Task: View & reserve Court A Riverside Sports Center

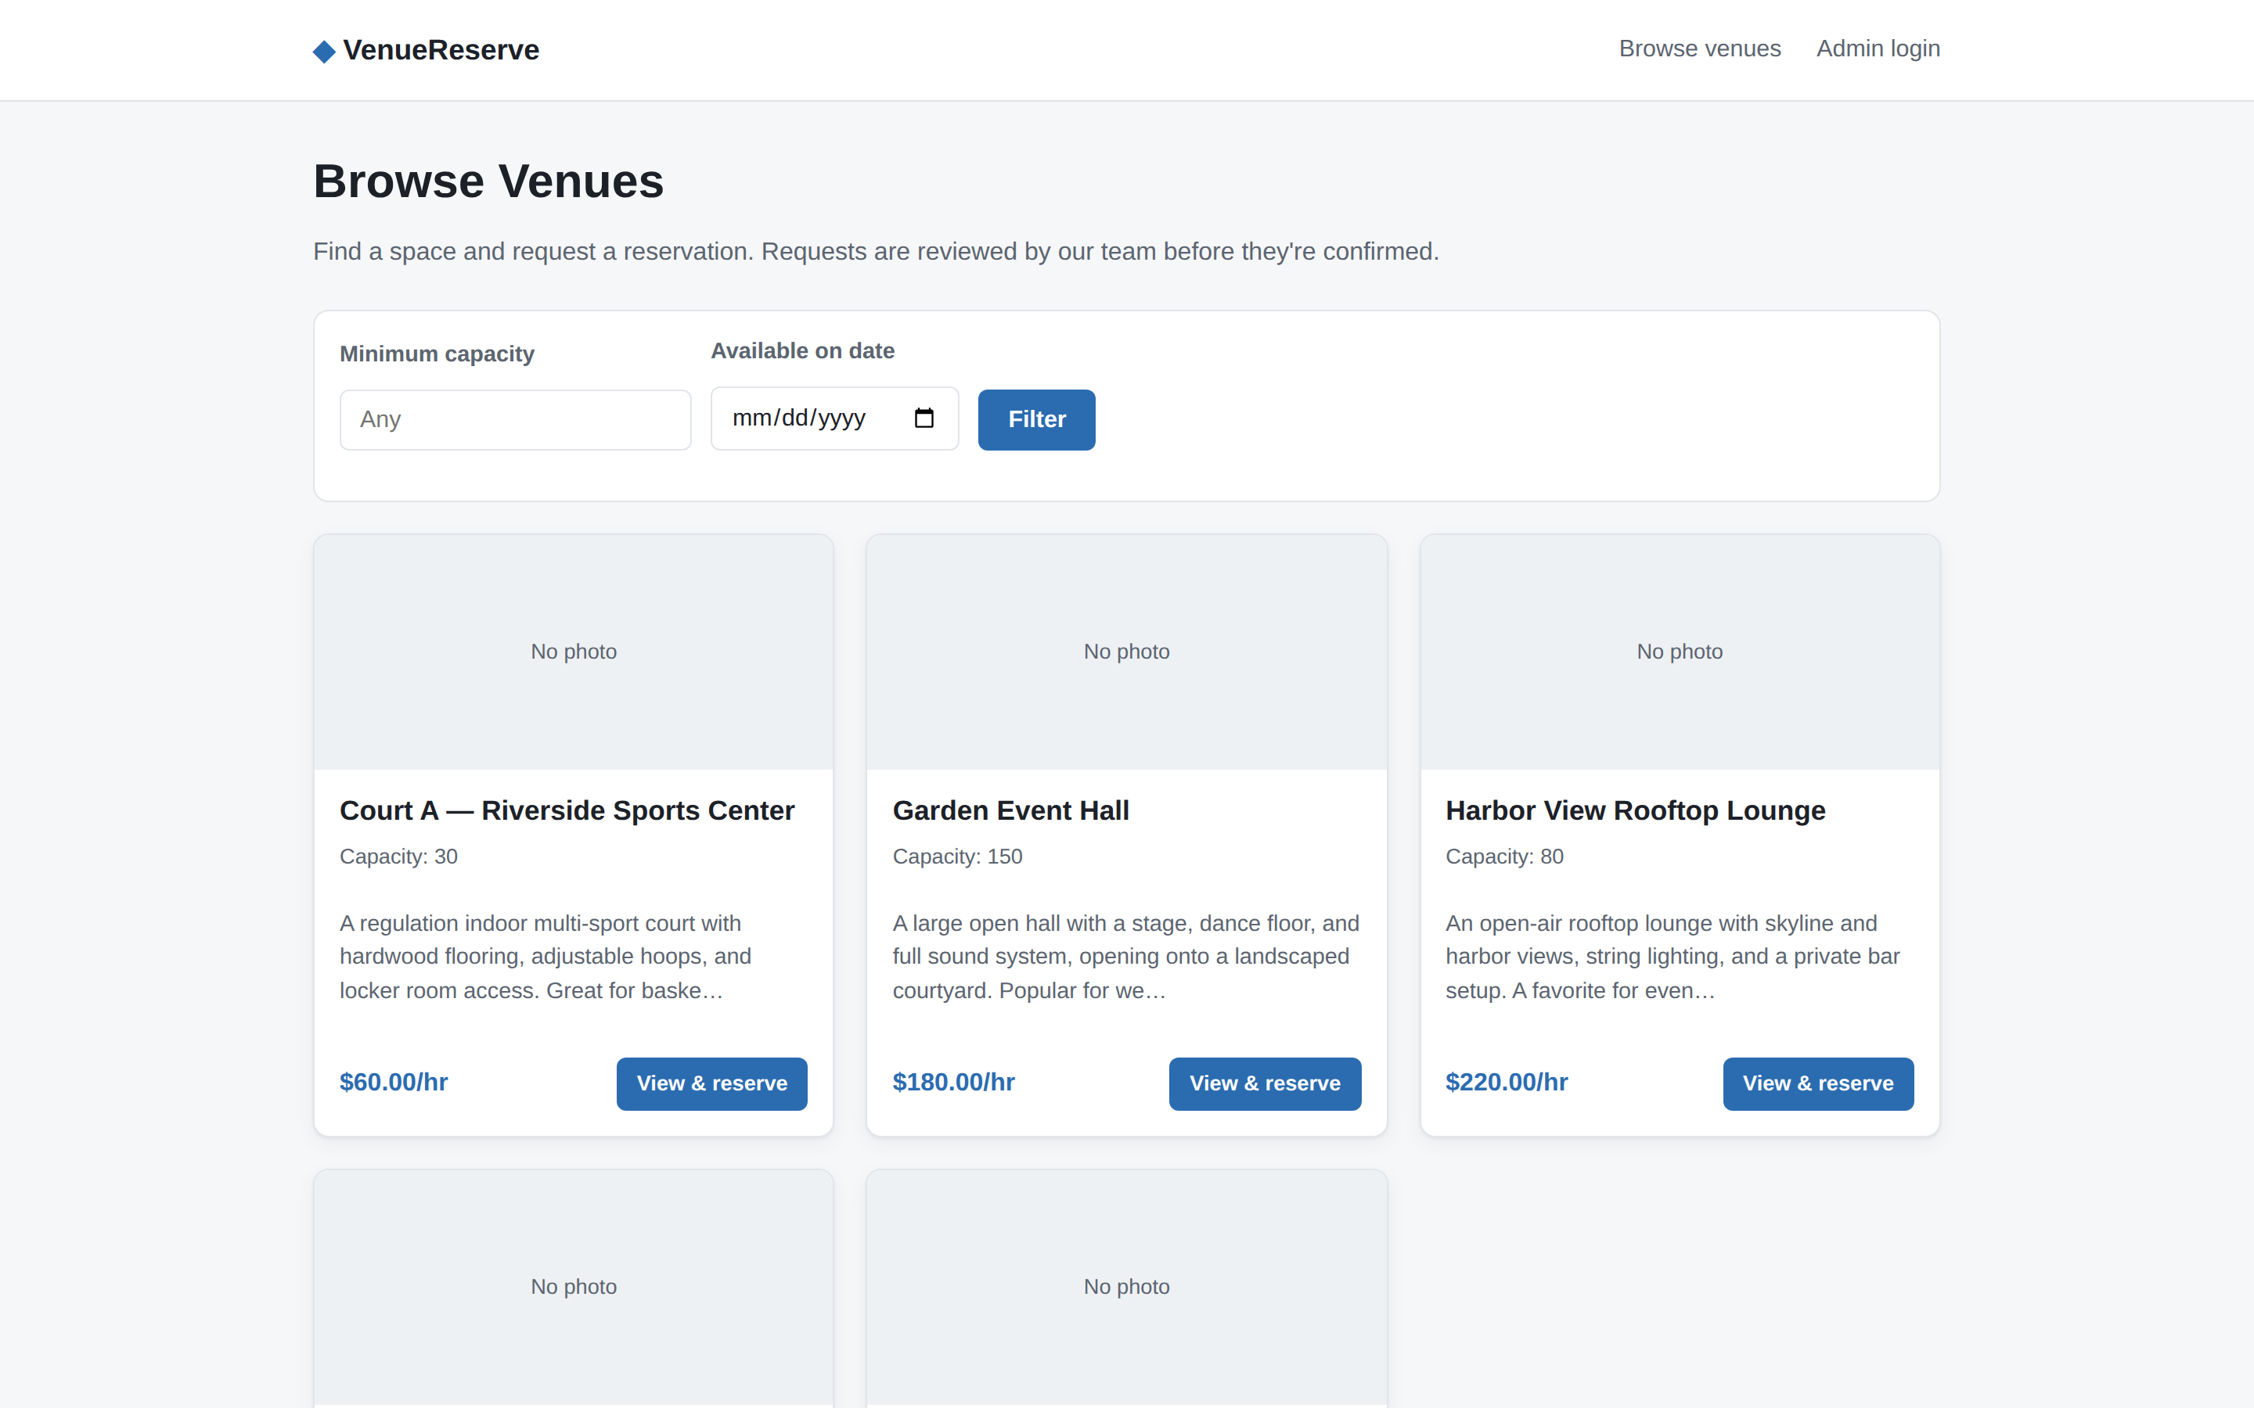Action: pos(711,1083)
